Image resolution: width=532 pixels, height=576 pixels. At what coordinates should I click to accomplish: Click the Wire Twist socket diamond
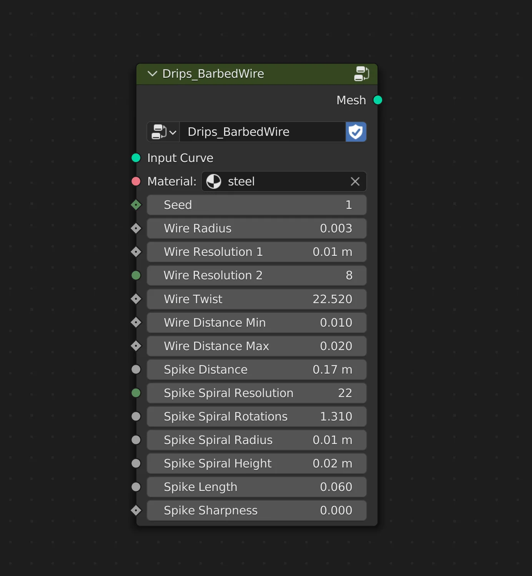[x=136, y=299]
